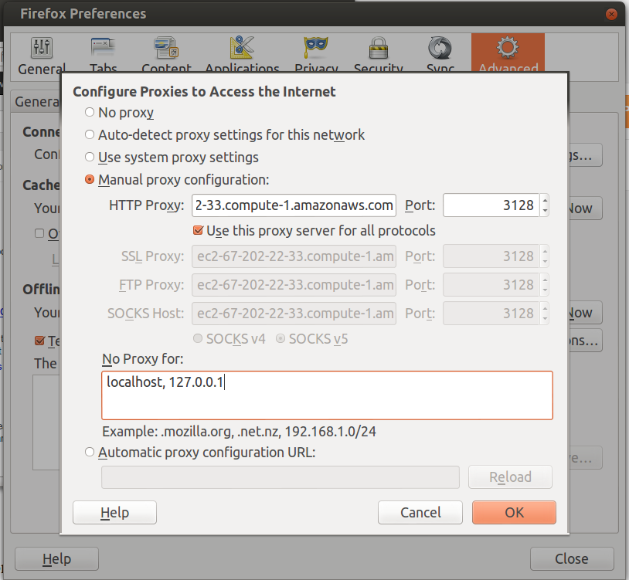Click the proxy dialog Help button
Viewport: 629px width, 580px height.
114,512
